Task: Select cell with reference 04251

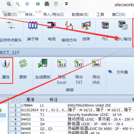Action: pos(30,115)
